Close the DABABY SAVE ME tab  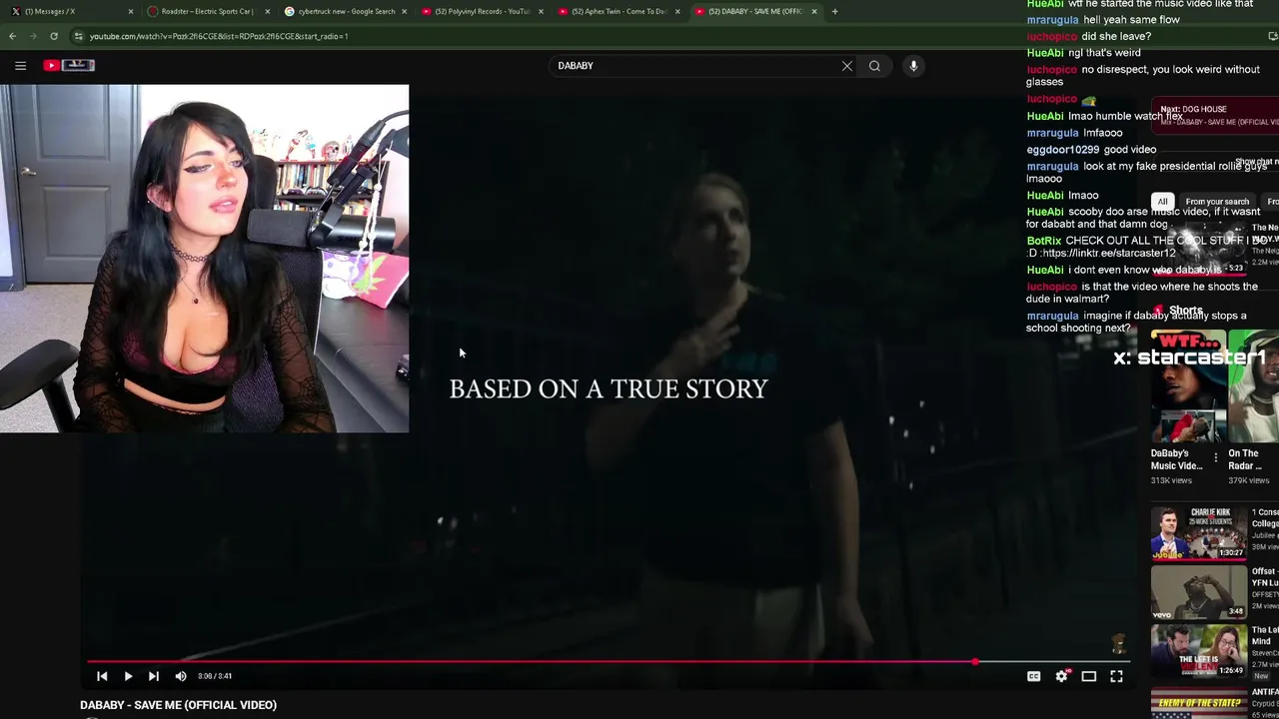(x=814, y=11)
